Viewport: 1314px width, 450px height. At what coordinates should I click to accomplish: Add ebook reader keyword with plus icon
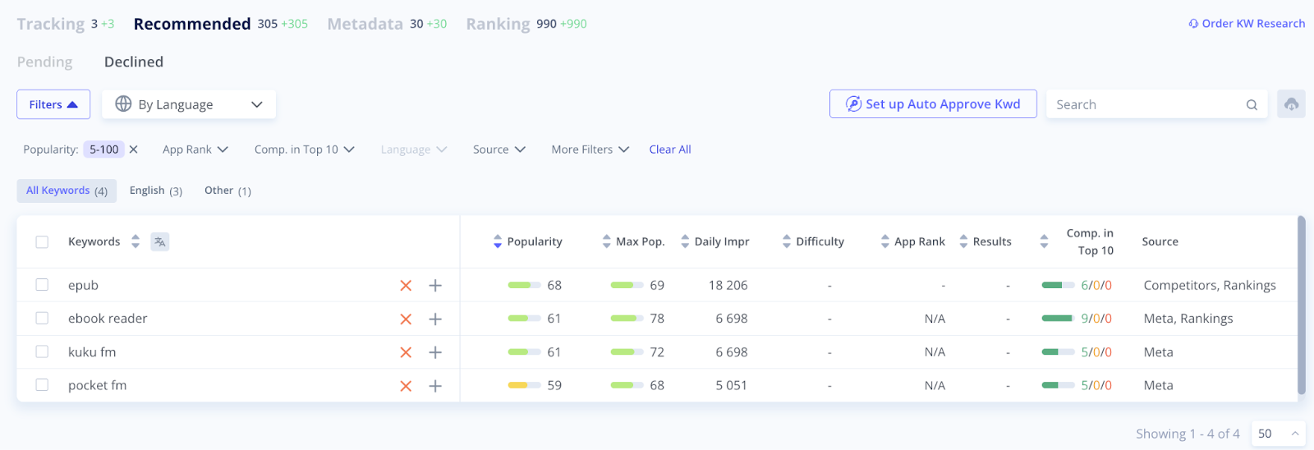[435, 319]
